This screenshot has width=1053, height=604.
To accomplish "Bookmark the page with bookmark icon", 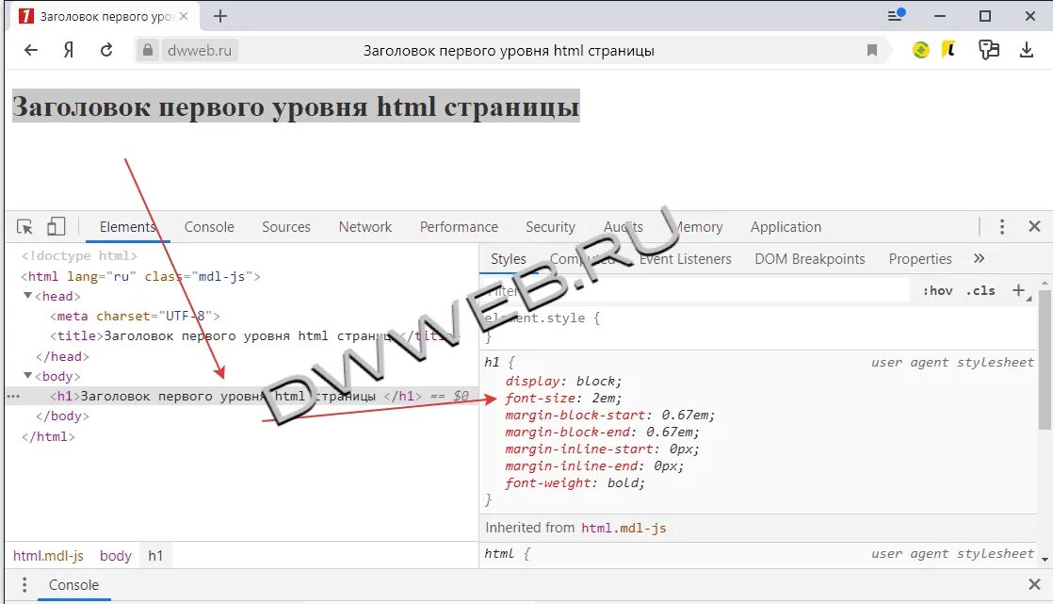I will tap(871, 50).
